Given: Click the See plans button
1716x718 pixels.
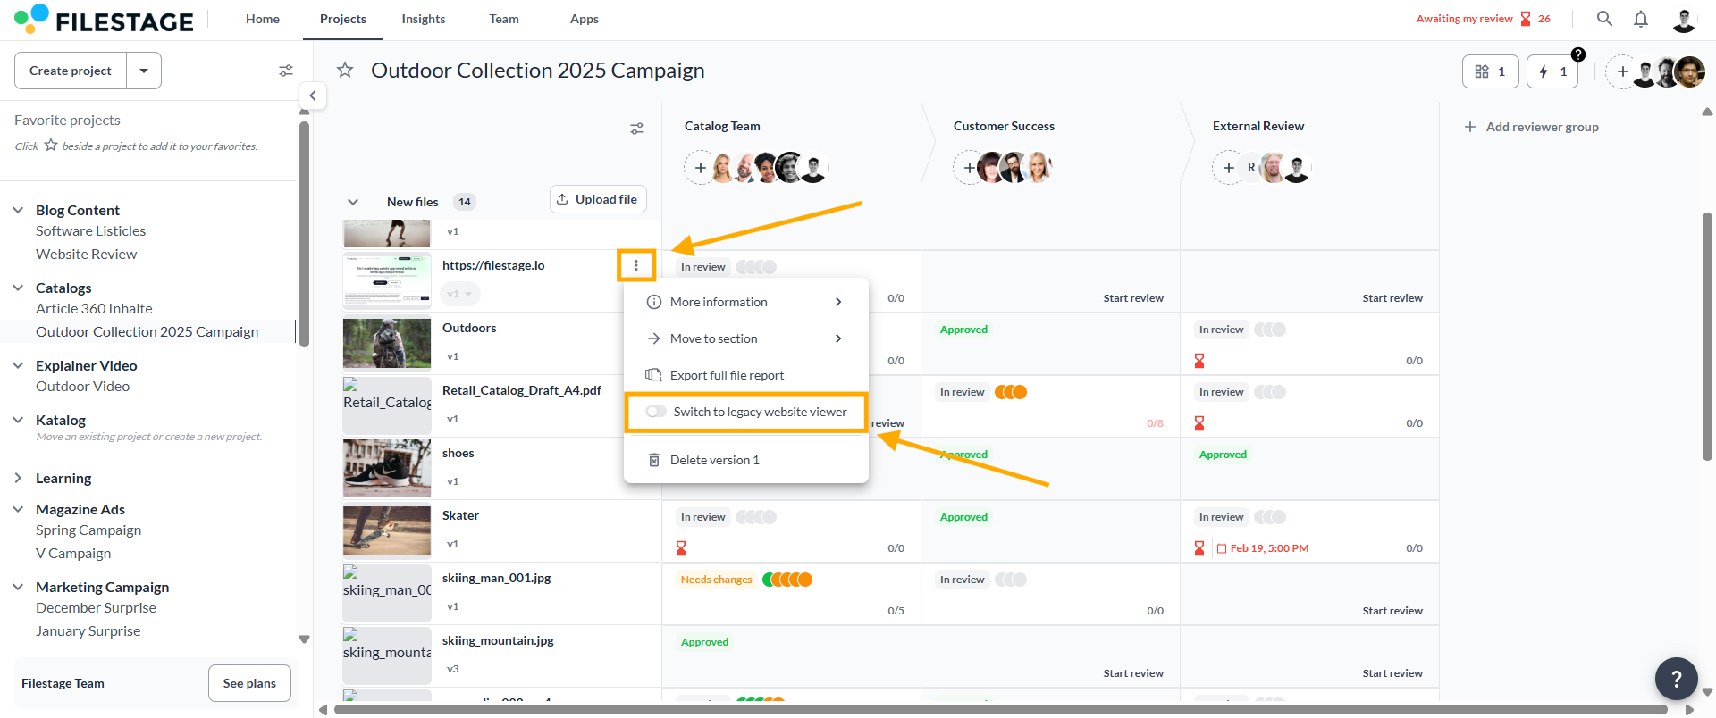Looking at the screenshot, I should click(x=249, y=683).
